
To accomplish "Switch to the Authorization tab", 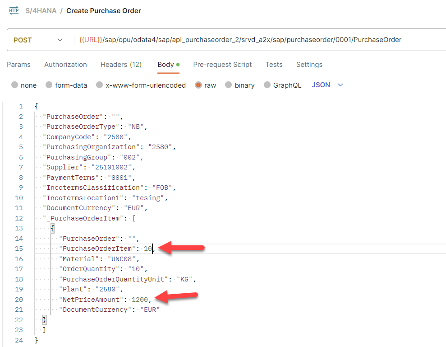I will click(x=65, y=65).
